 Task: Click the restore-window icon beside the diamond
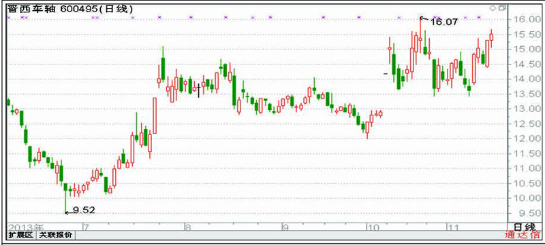click(x=501, y=8)
